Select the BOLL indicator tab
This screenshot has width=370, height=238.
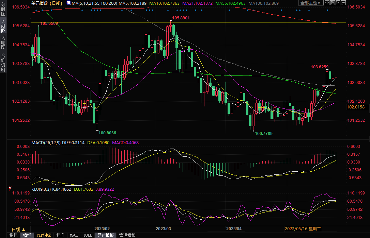(88, 235)
